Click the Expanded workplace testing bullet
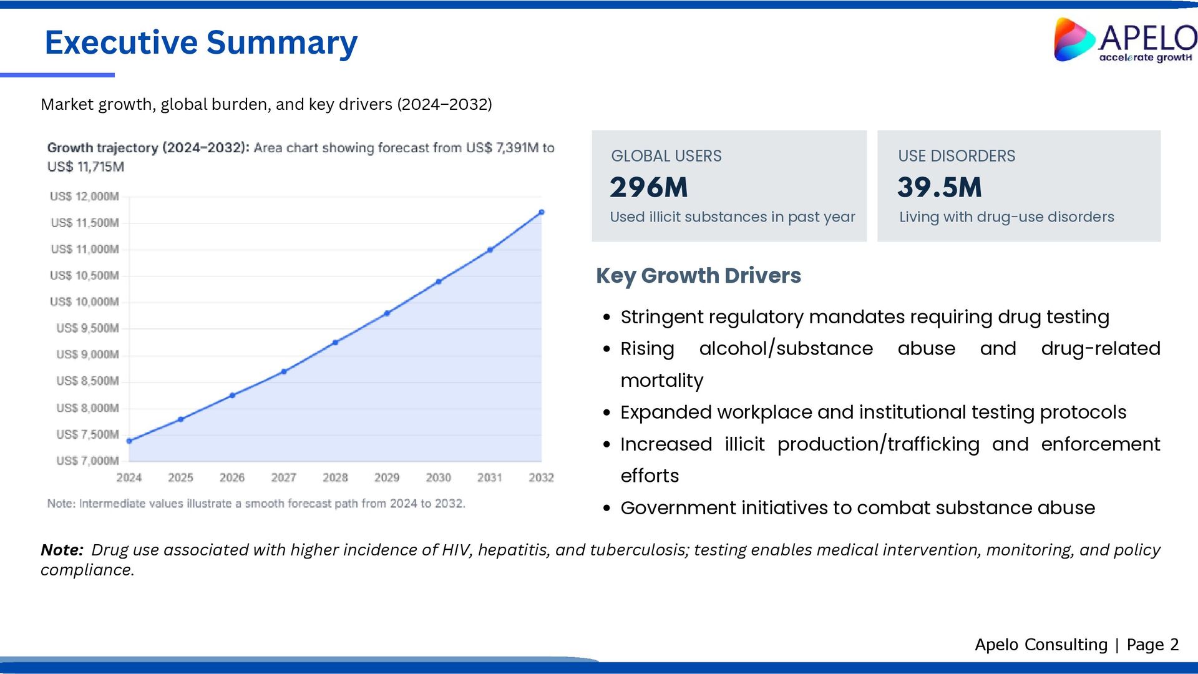1198x674 pixels. click(x=873, y=413)
